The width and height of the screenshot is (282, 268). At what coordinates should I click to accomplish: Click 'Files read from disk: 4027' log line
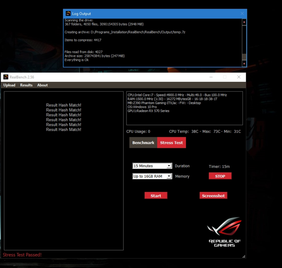click(84, 52)
